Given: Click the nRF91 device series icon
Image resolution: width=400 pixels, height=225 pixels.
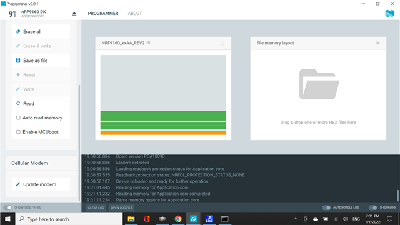Looking at the screenshot, I should tap(12, 14).
